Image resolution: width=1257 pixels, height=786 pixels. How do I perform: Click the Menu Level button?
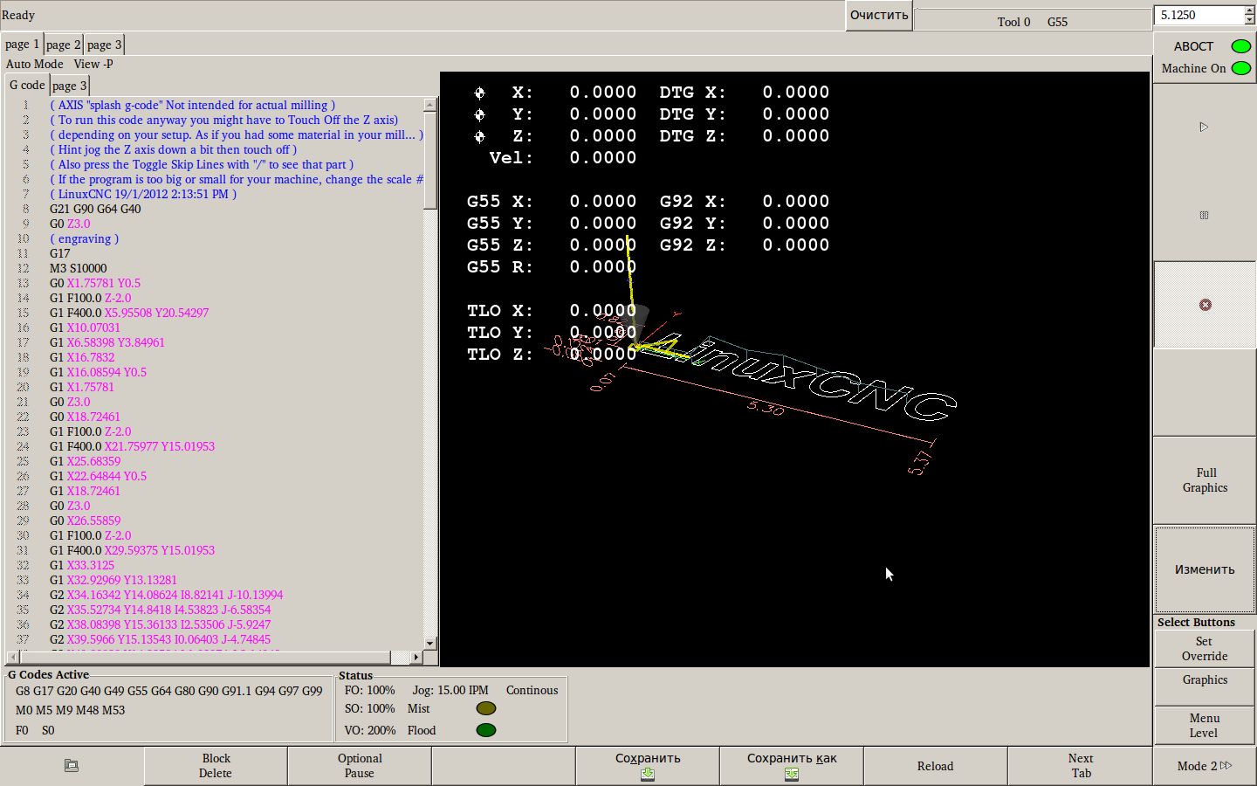1205,726
